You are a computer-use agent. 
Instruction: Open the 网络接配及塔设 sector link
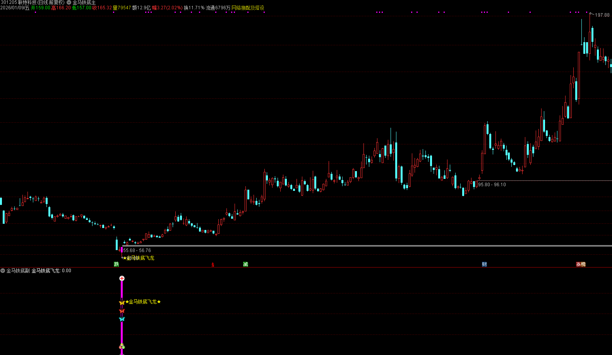coord(248,8)
